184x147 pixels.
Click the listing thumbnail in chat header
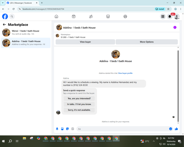(59, 27)
